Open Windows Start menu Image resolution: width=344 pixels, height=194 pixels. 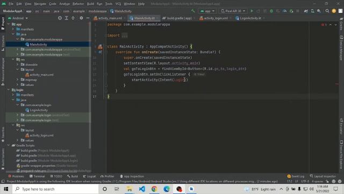6,189
